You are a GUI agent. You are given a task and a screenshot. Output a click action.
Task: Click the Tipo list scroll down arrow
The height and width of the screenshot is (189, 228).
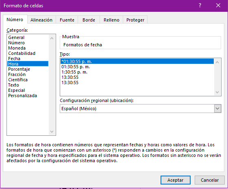pos(217,92)
